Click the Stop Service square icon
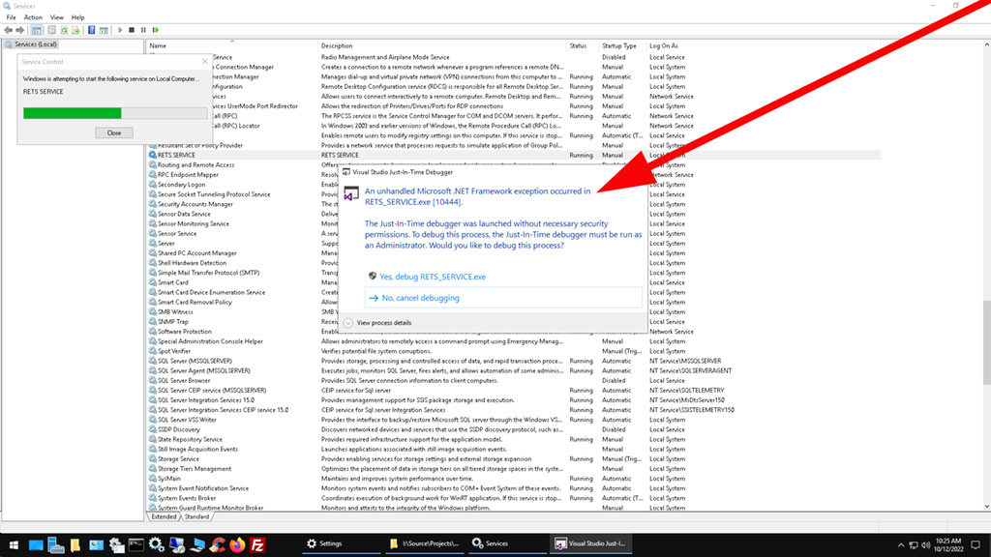This screenshot has width=991, height=557. coord(132,30)
